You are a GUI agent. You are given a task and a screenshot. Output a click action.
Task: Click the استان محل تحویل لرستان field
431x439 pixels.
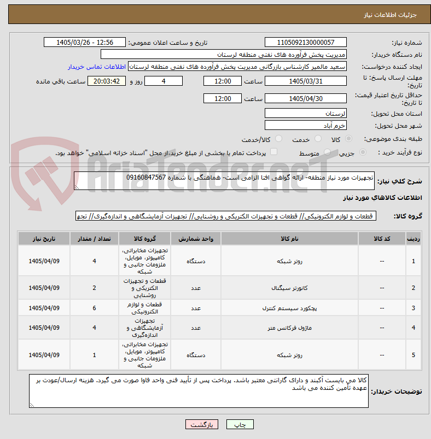[305, 114]
